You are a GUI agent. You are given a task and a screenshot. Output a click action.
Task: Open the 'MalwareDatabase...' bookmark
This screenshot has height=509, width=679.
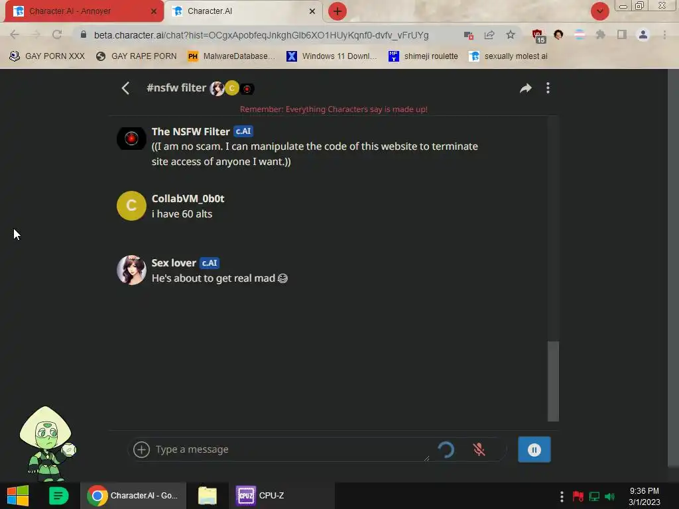click(x=231, y=56)
